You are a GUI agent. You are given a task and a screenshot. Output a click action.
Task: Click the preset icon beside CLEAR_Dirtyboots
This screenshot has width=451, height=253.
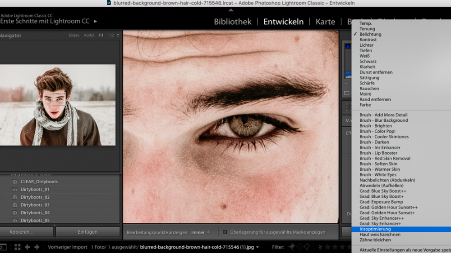15,182
